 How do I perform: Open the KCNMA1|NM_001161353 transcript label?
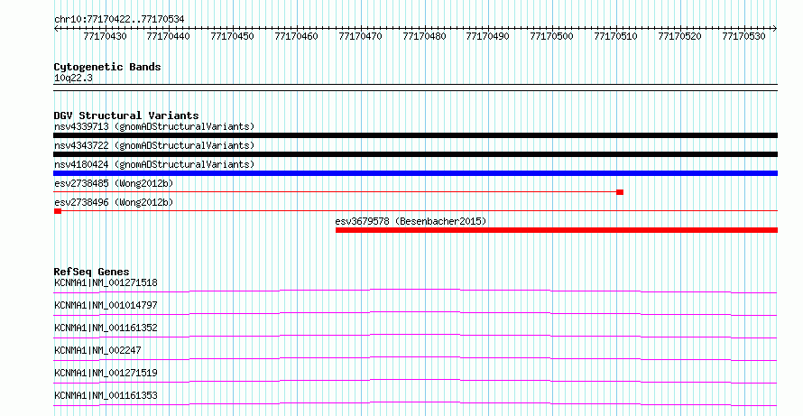point(106,395)
